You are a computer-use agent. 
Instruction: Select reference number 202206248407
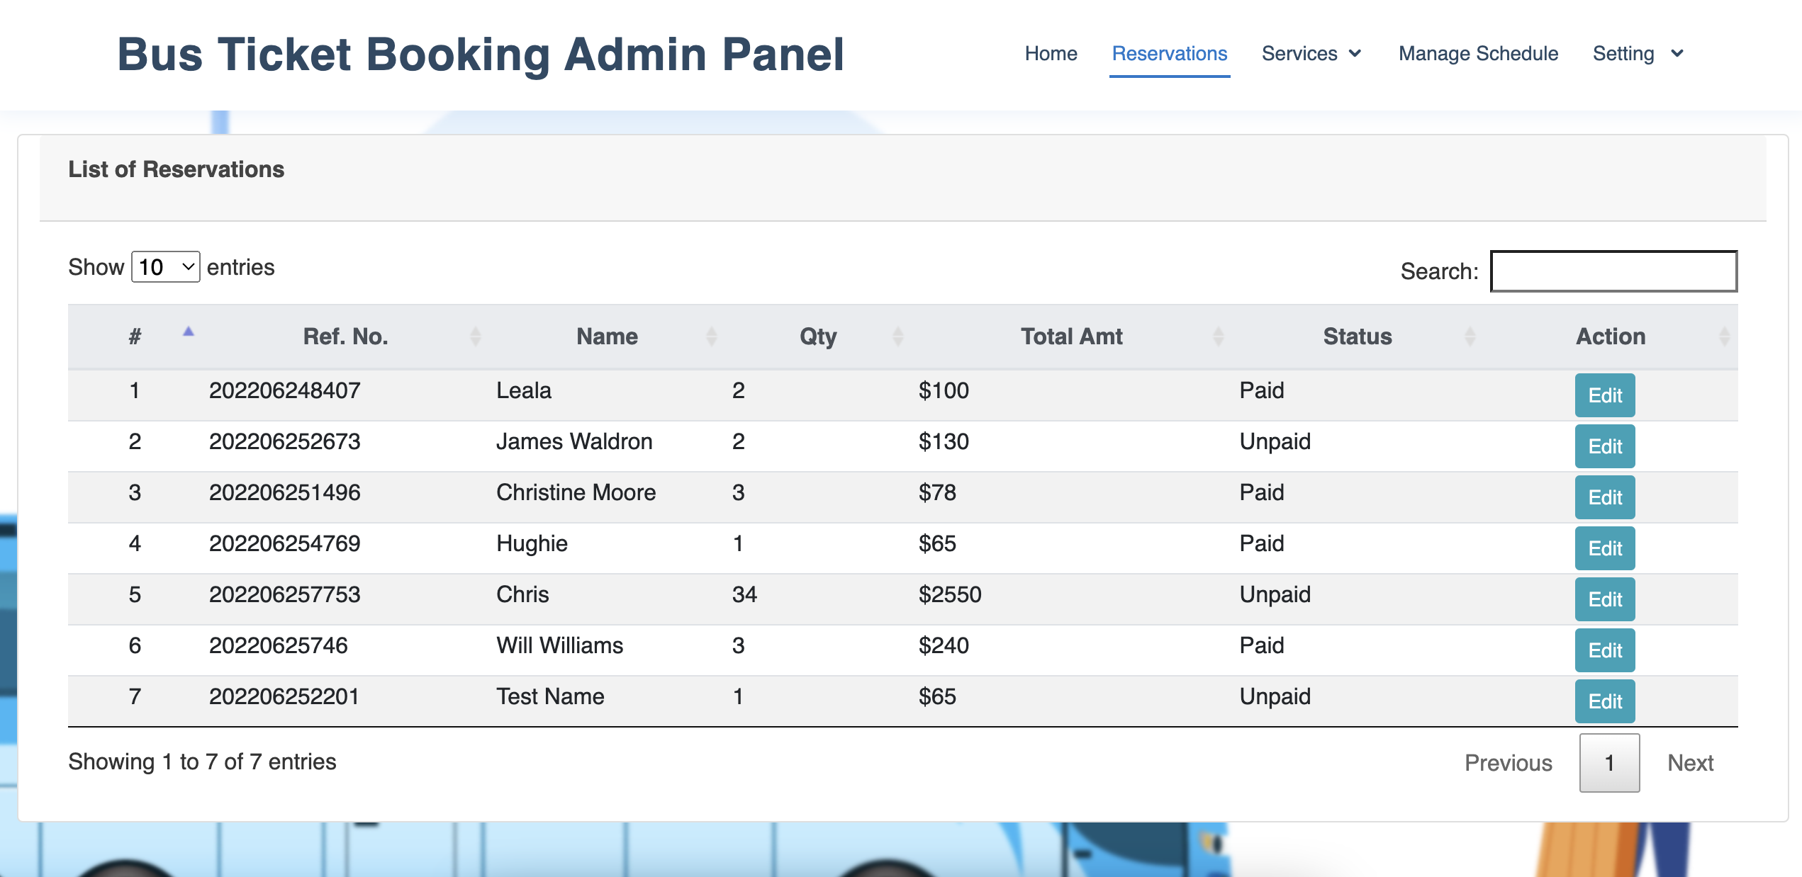[284, 390]
